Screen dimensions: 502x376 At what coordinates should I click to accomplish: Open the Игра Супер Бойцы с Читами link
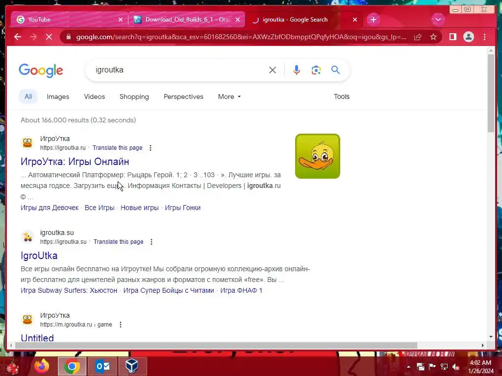coord(169,290)
